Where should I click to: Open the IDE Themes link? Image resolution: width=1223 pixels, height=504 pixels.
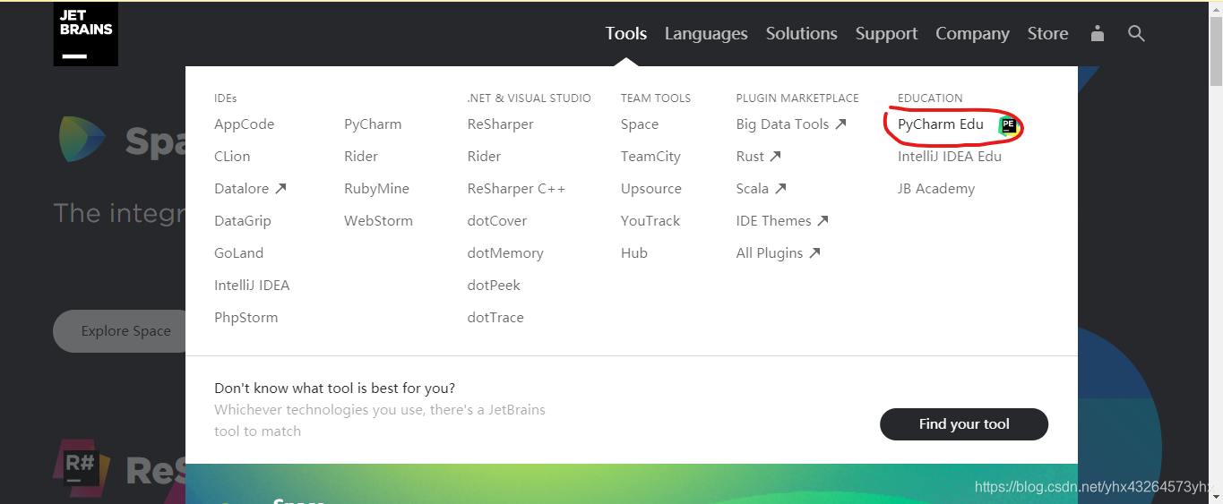773,221
